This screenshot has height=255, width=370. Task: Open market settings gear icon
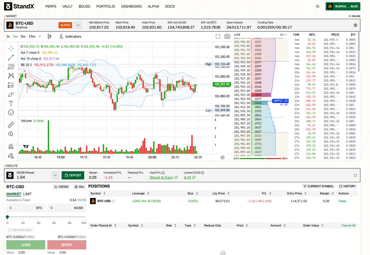[355, 25]
